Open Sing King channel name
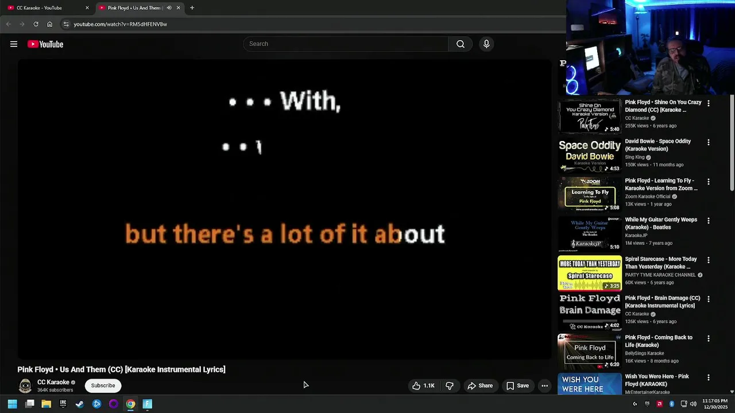 (635, 157)
